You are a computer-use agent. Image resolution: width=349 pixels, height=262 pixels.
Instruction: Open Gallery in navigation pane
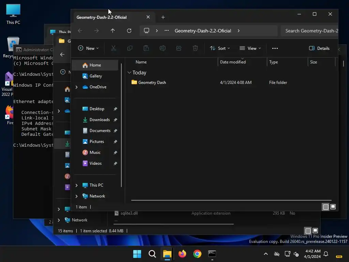point(95,76)
